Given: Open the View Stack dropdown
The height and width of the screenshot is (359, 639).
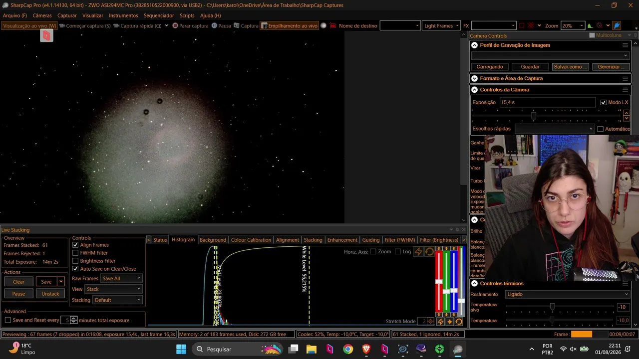Looking at the screenshot, I should (114, 289).
